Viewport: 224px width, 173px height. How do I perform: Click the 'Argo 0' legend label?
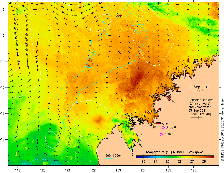coord(171,127)
